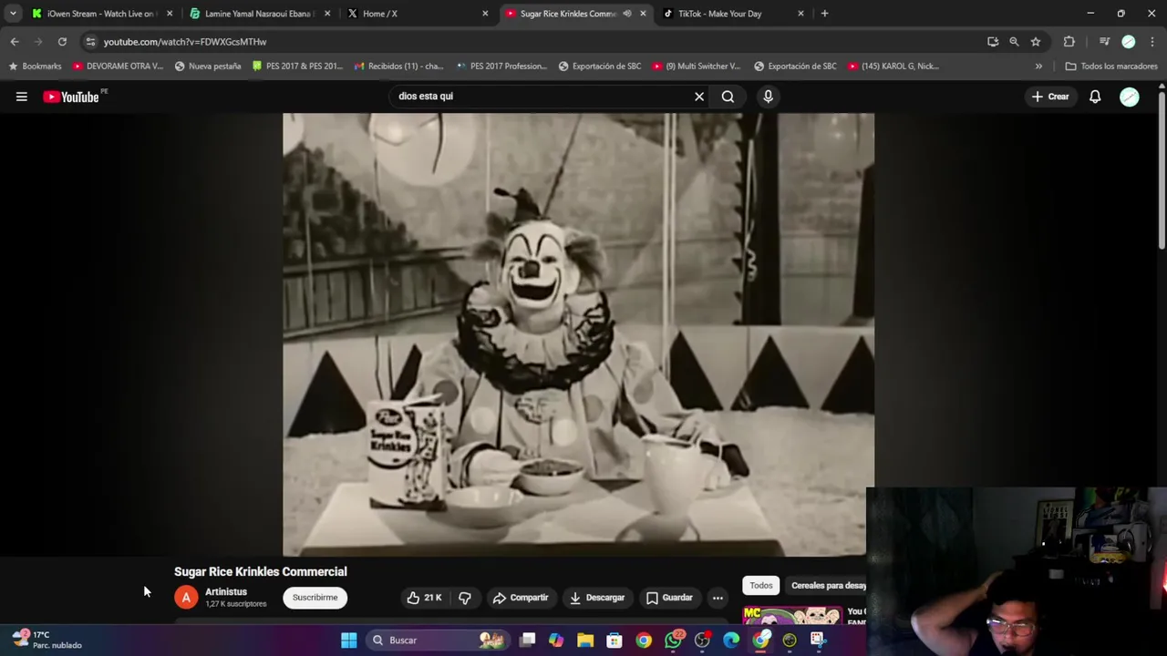Mute the tab via speaker icon
The height and width of the screenshot is (656, 1167).
coord(627,14)
